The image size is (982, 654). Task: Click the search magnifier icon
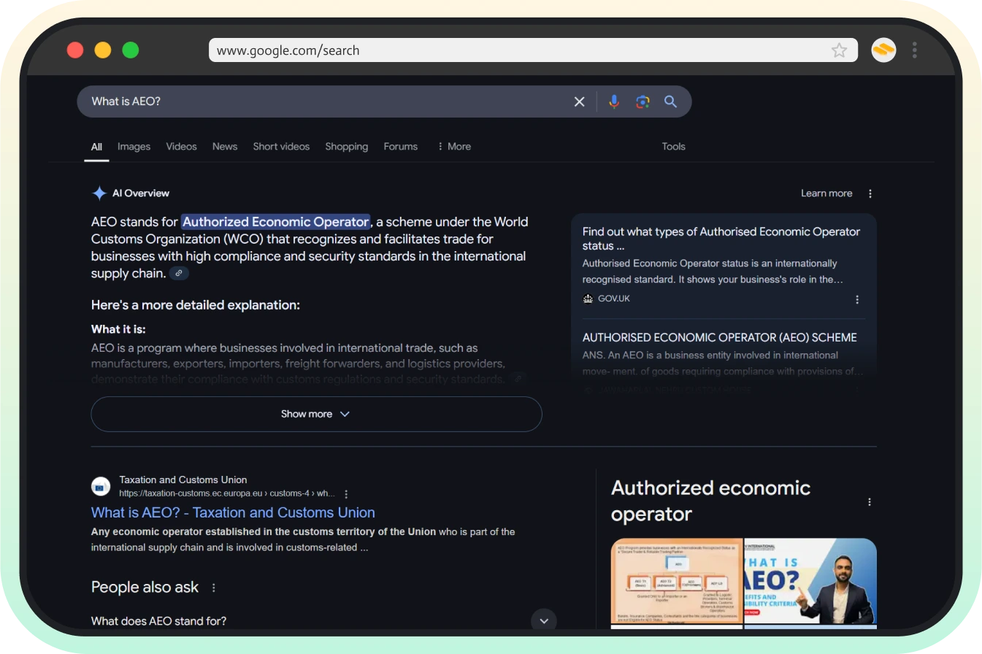click(670, 101)
